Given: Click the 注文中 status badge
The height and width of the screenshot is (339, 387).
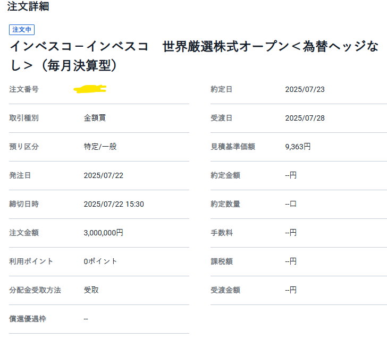Looking at the screenshot, I should pyautogui.click(x=22, y=30).
